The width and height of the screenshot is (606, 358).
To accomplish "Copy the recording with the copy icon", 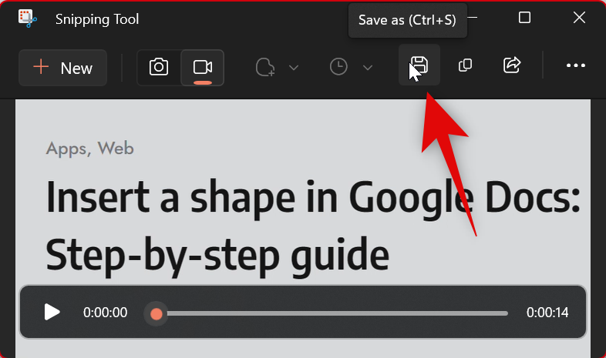I will coord(465,65).
